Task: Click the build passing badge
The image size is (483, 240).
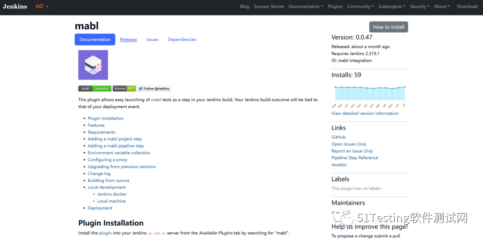Action: [95, 88]
